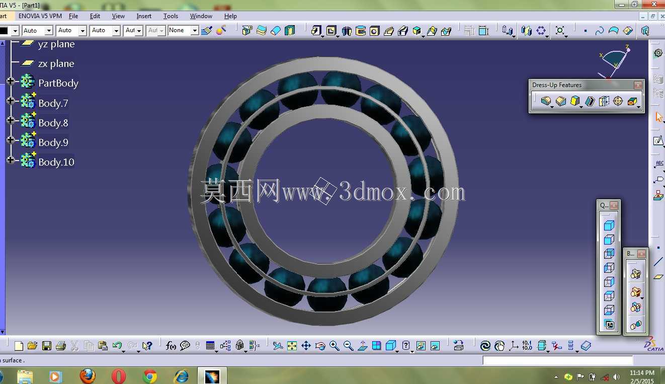Toggle Multi-View window layout icon
This screenshot has height=384, width=665.
coord(376,346)
